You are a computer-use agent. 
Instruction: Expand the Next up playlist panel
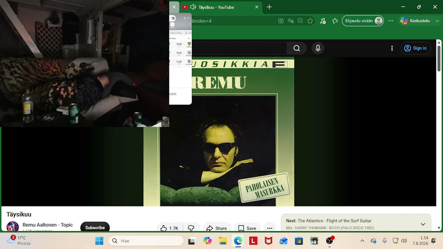[423, 224]
